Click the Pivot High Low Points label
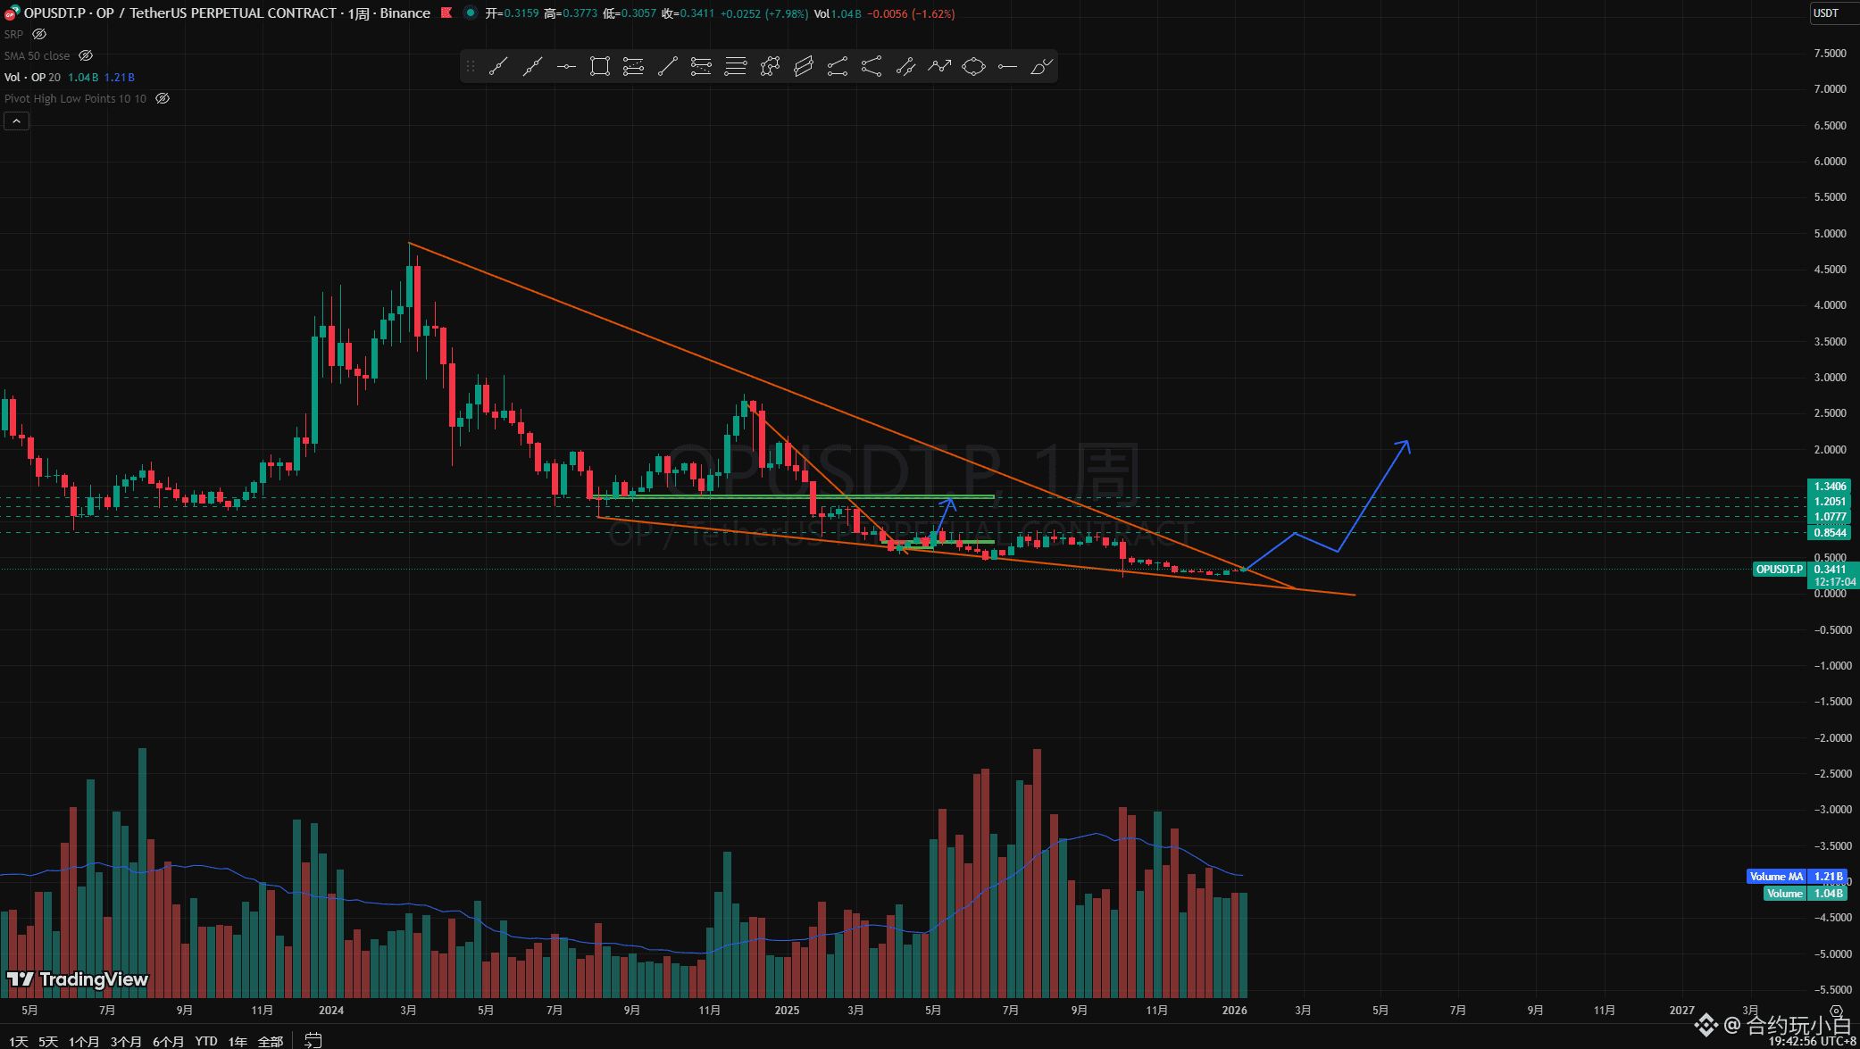Viewport: 1860px width, 1049px height. pyautogui.click(x=75, y=98)
